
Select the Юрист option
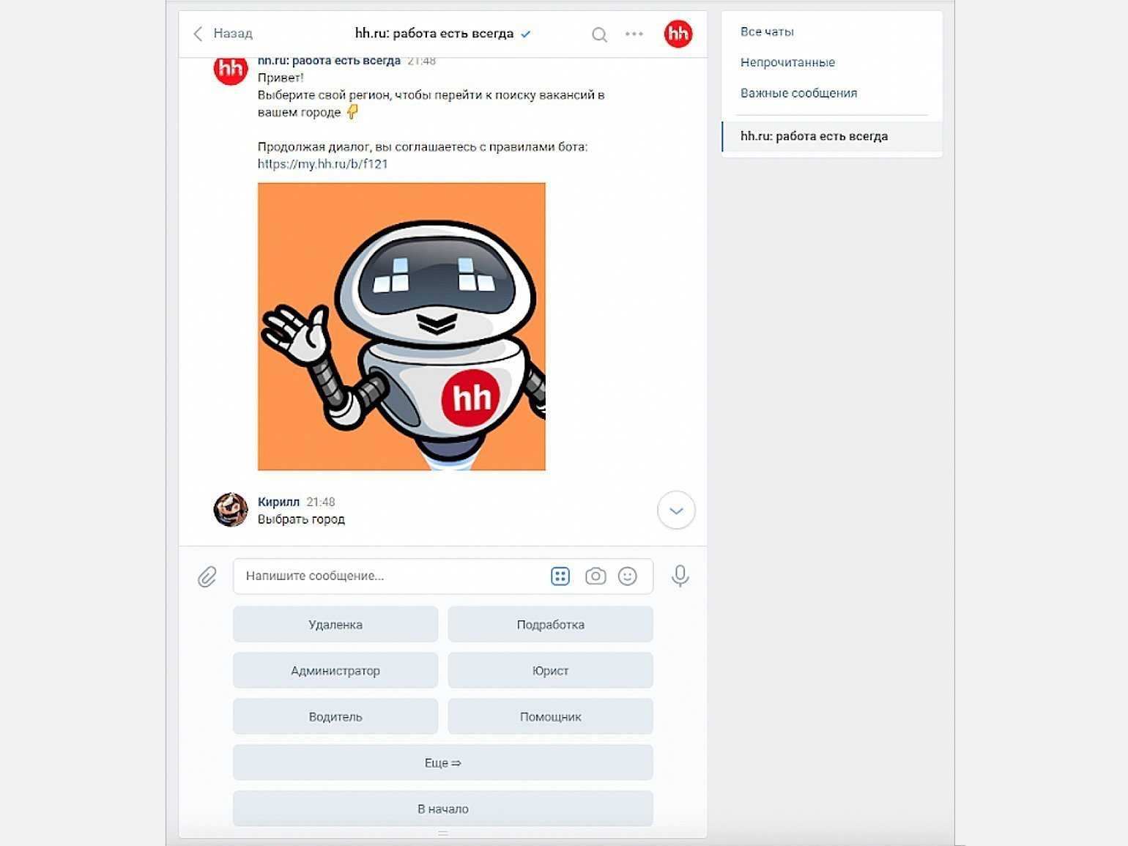550,671
